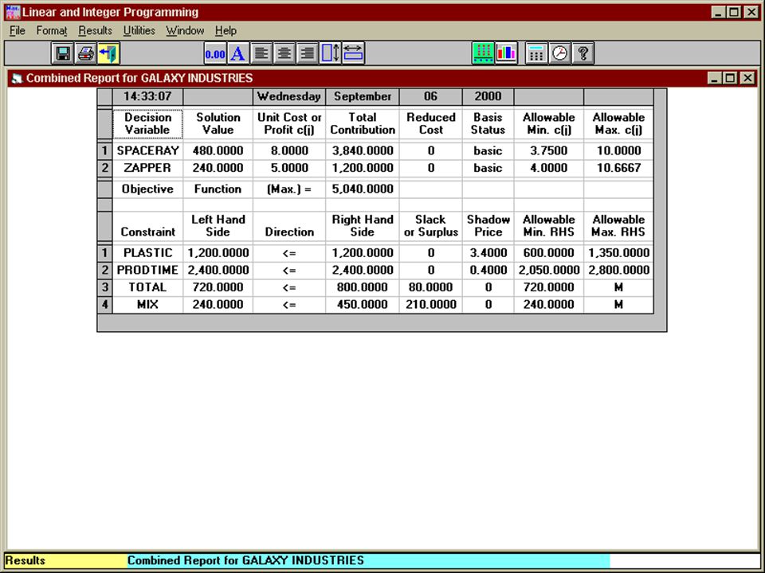Open the File menu
Viewport: 765px width, 573px height.
17,31
